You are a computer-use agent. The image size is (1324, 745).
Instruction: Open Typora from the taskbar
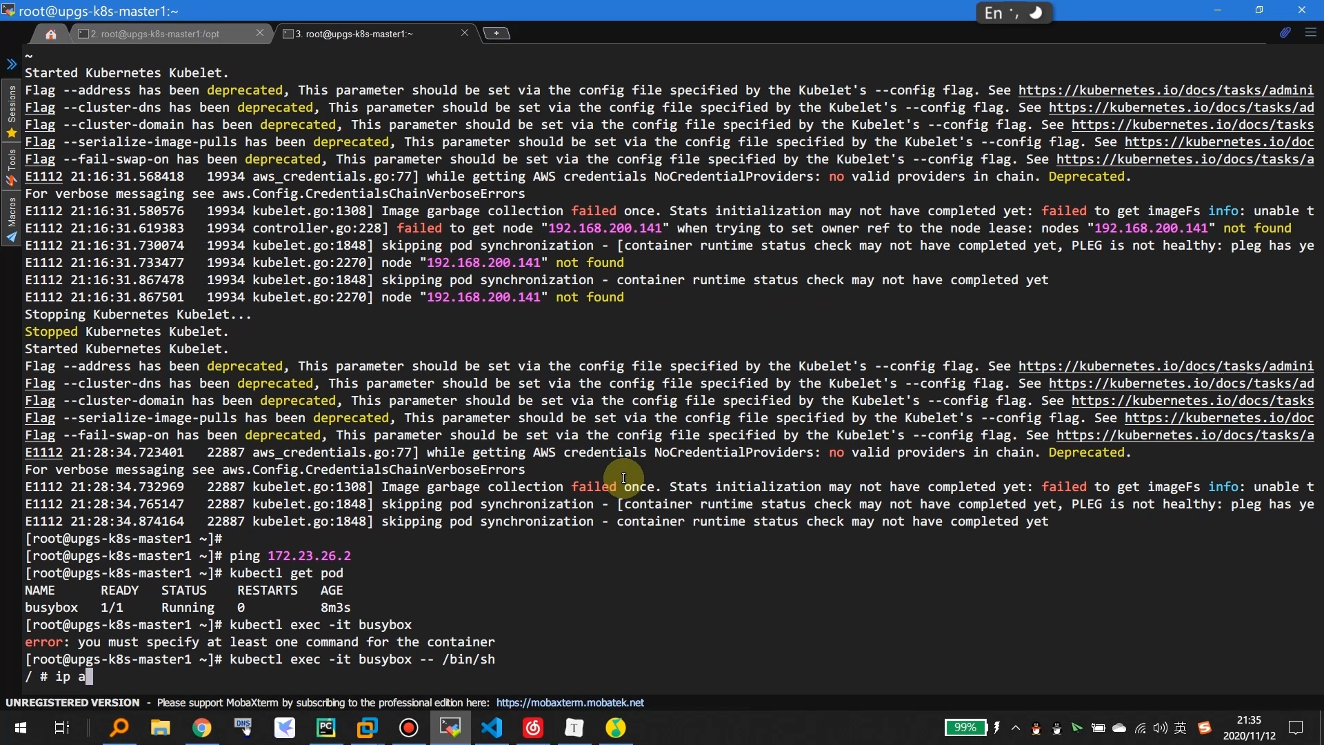574,728
